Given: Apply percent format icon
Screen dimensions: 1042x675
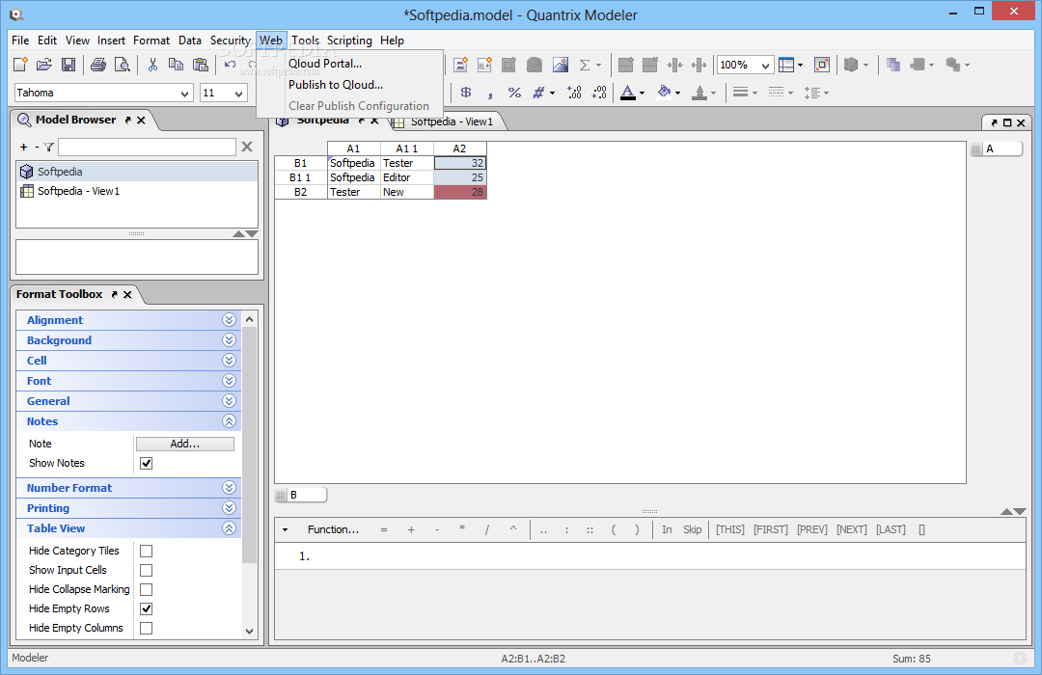Looking at the screenshot, I should [x=513, y=93].
